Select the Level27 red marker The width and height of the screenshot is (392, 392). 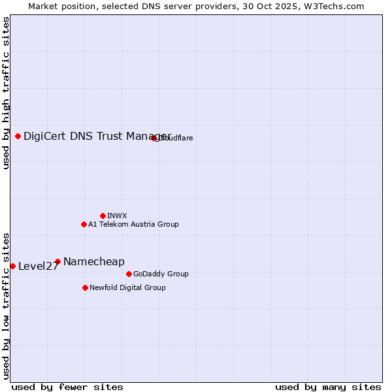pyautogui.click(x=13, y=266)
